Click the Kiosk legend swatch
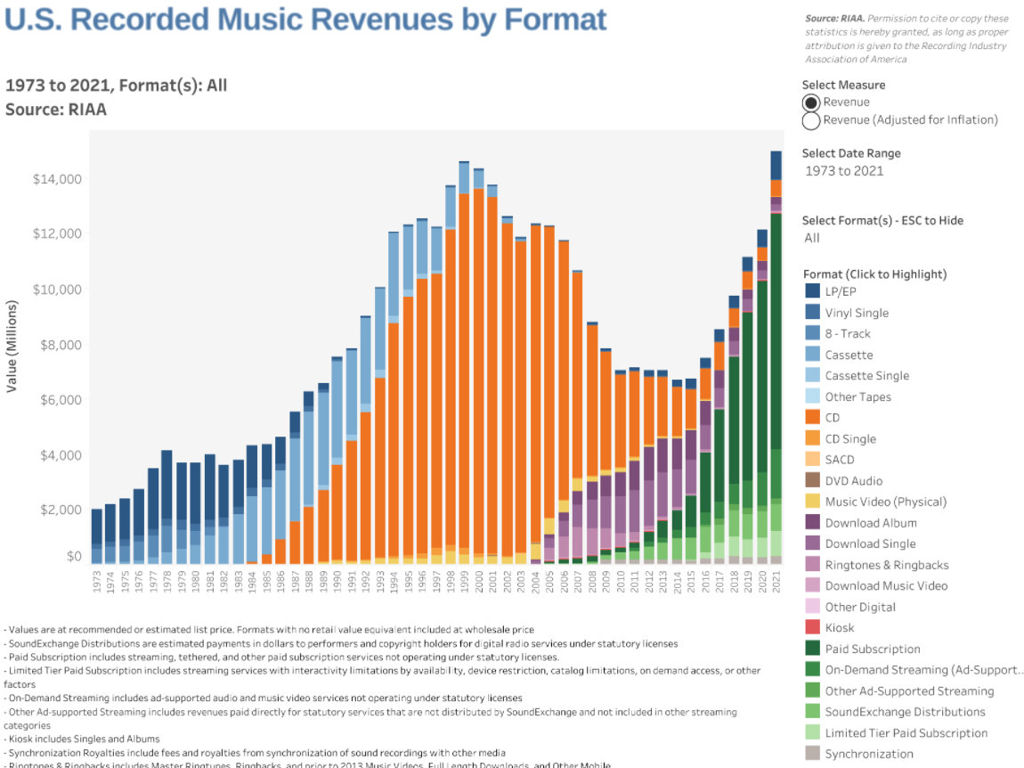Image resolution: width=1024 pixels, height=768 pixels. 812,628
